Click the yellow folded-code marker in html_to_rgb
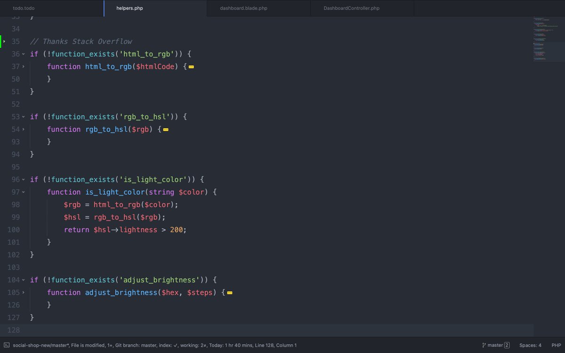Viewport: 565px width, 353px height. [191, 66]
